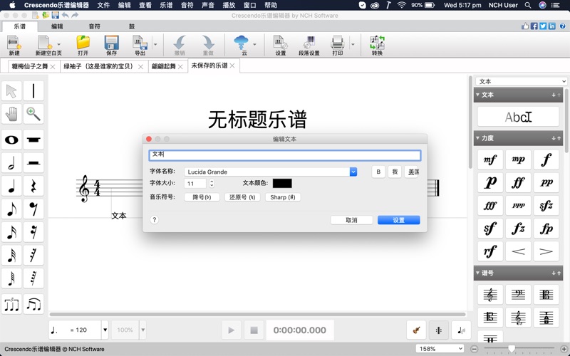The height and width of the screenshot is (356, 570).
Task: Open the 158% zoom level dropdown
Action: click(440, 349)
